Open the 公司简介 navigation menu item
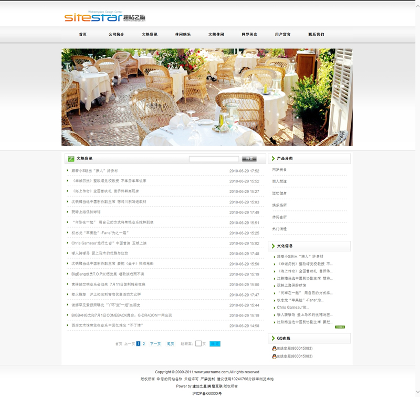 pos(116,34)
